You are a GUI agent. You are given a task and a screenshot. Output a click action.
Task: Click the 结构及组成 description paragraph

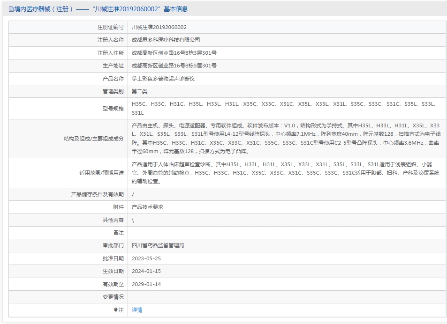tap(286, 139)
